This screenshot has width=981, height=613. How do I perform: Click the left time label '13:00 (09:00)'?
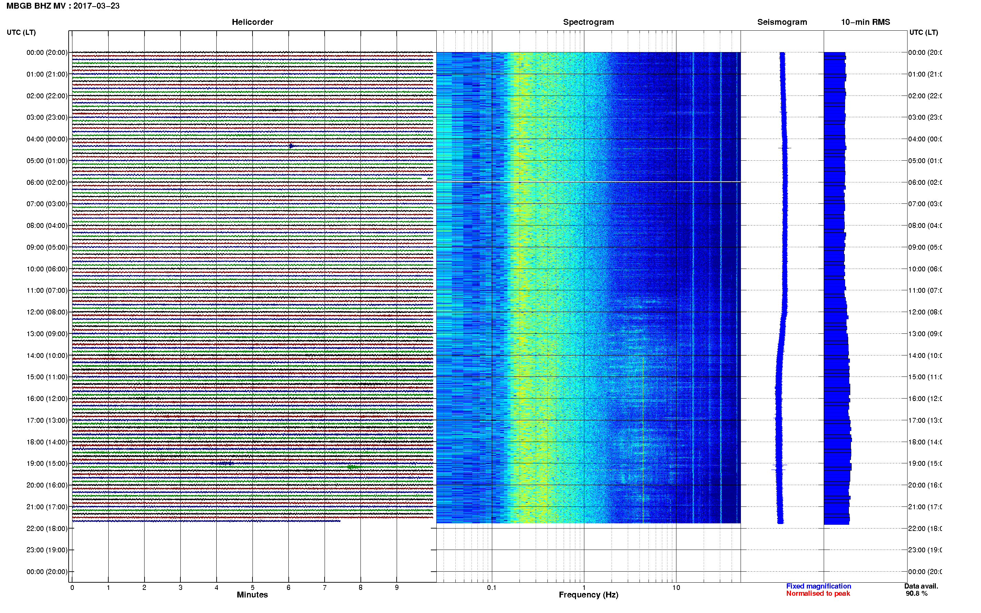(47, 334)
